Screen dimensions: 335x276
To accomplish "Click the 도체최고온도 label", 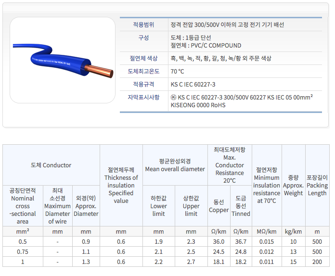I will click(x=143, y=71).
